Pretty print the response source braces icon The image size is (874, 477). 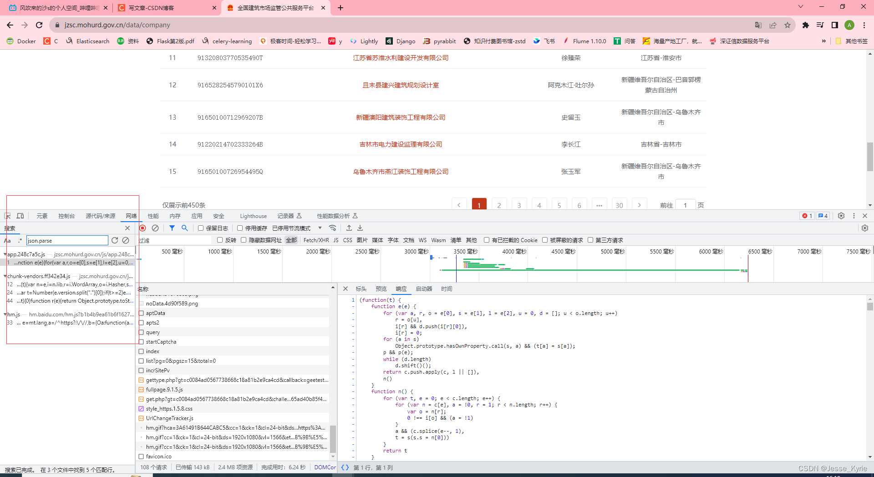(x=345, y=467)
